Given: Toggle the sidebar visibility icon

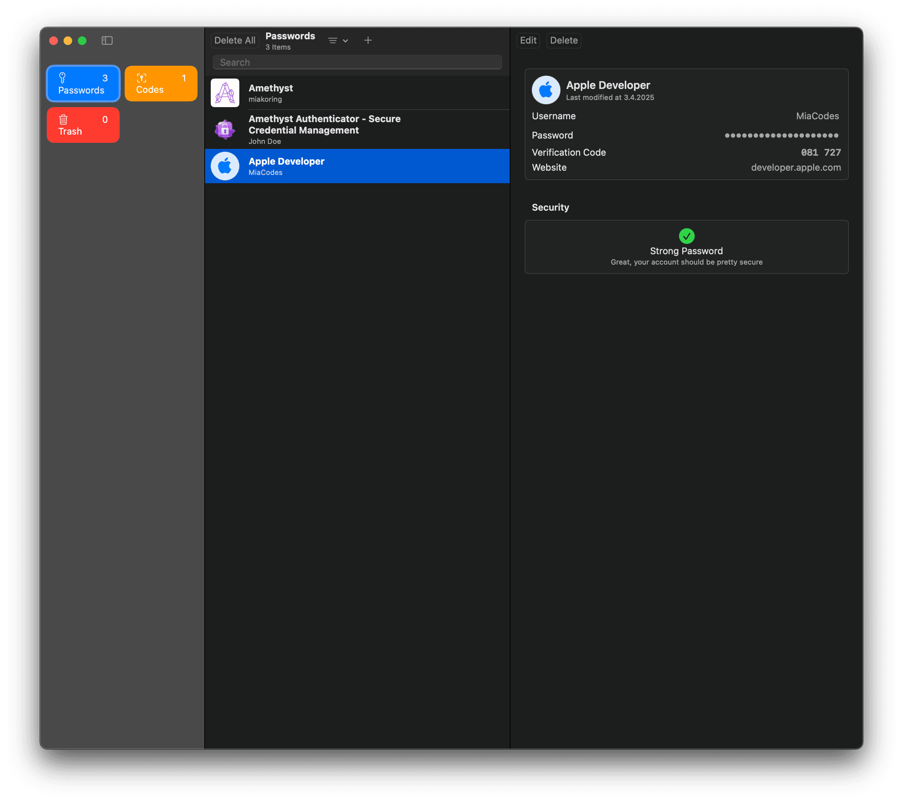Looking at the screenshot, I should [107, 41].
